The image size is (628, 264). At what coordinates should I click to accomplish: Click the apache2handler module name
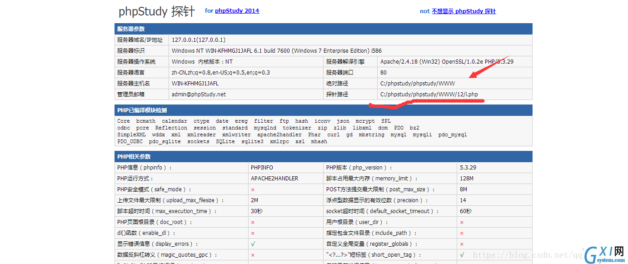coord(279,135)
